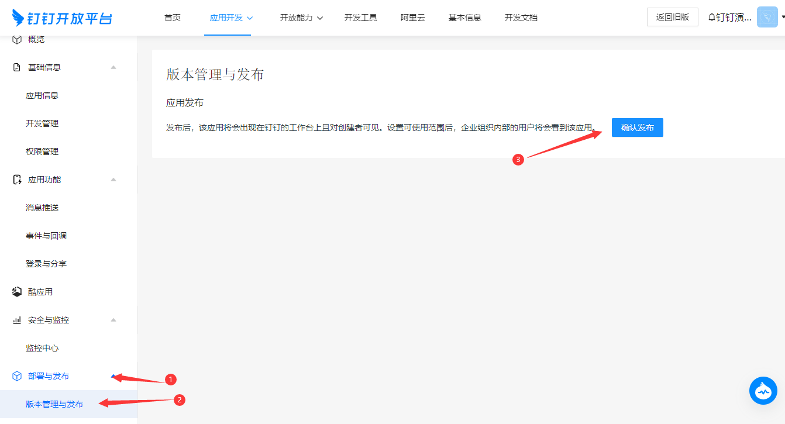
Task: Open the 应用开发 dropdown menu
Action: pos(231,18)
